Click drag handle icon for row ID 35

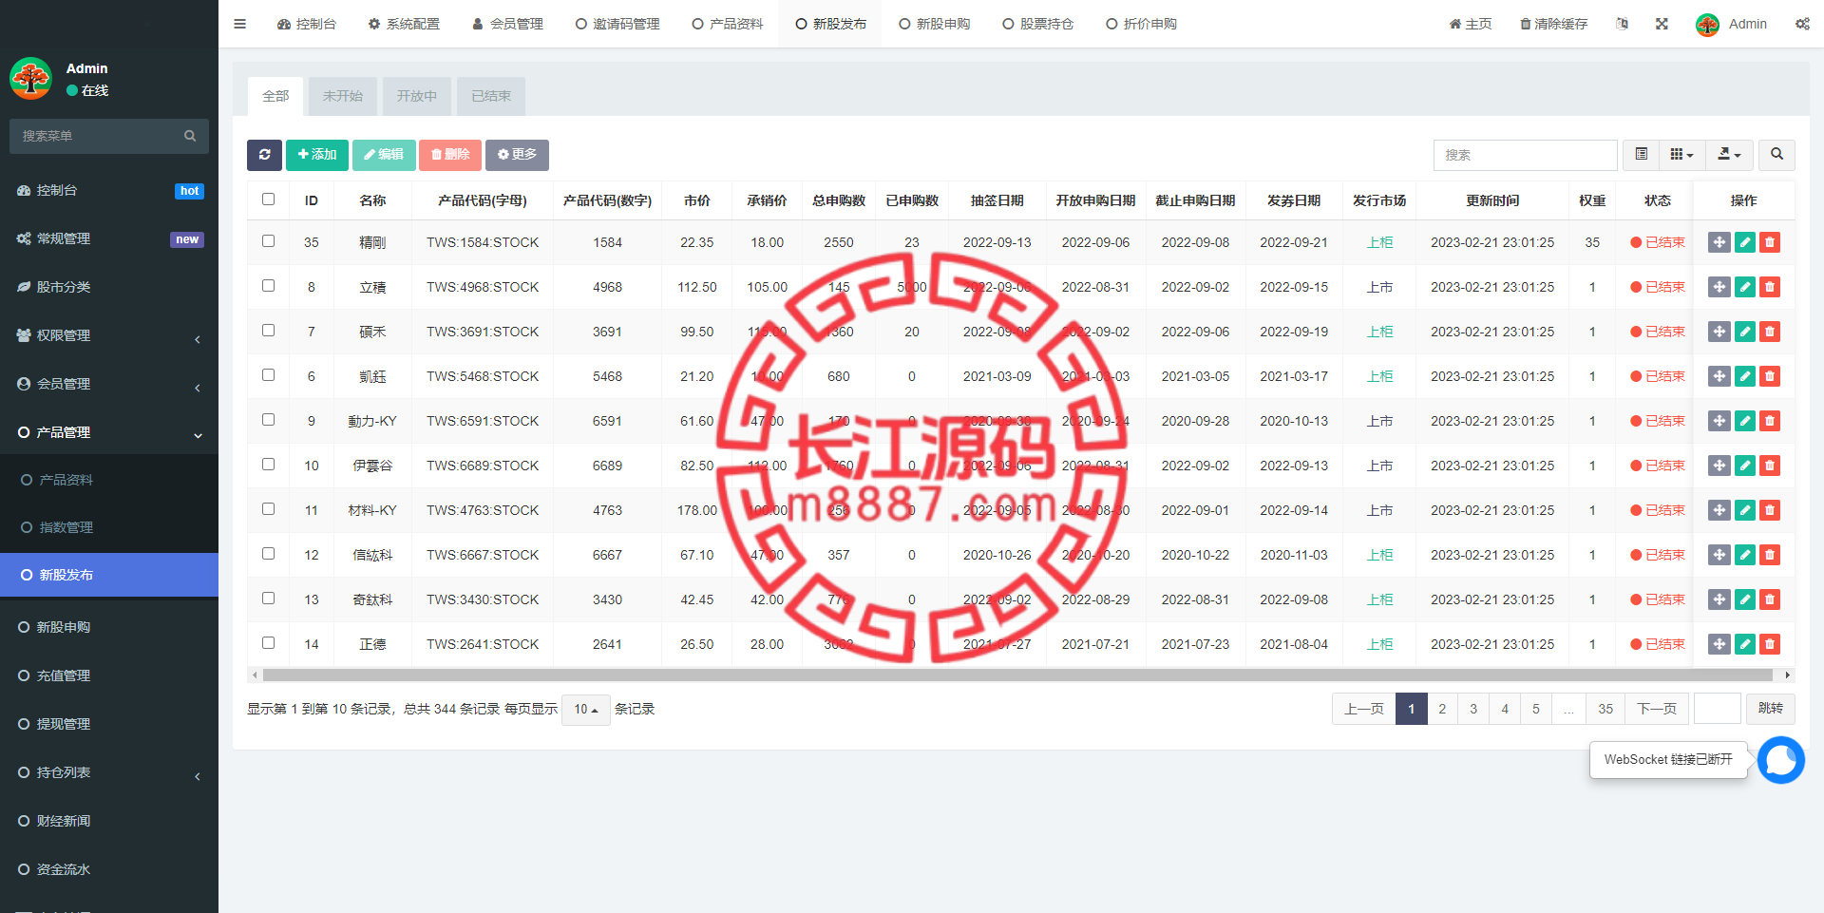[x=1719, y=242]
